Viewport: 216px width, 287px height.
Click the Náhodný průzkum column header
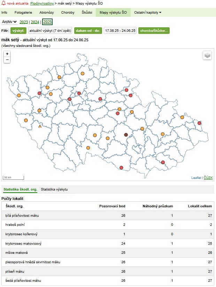157,206
